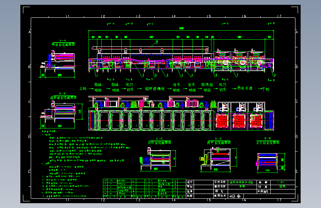This screenshot has height=208, width=321.
Task: Click the 视图方式 cell in the title block
Action: click(x=220, y=196)
